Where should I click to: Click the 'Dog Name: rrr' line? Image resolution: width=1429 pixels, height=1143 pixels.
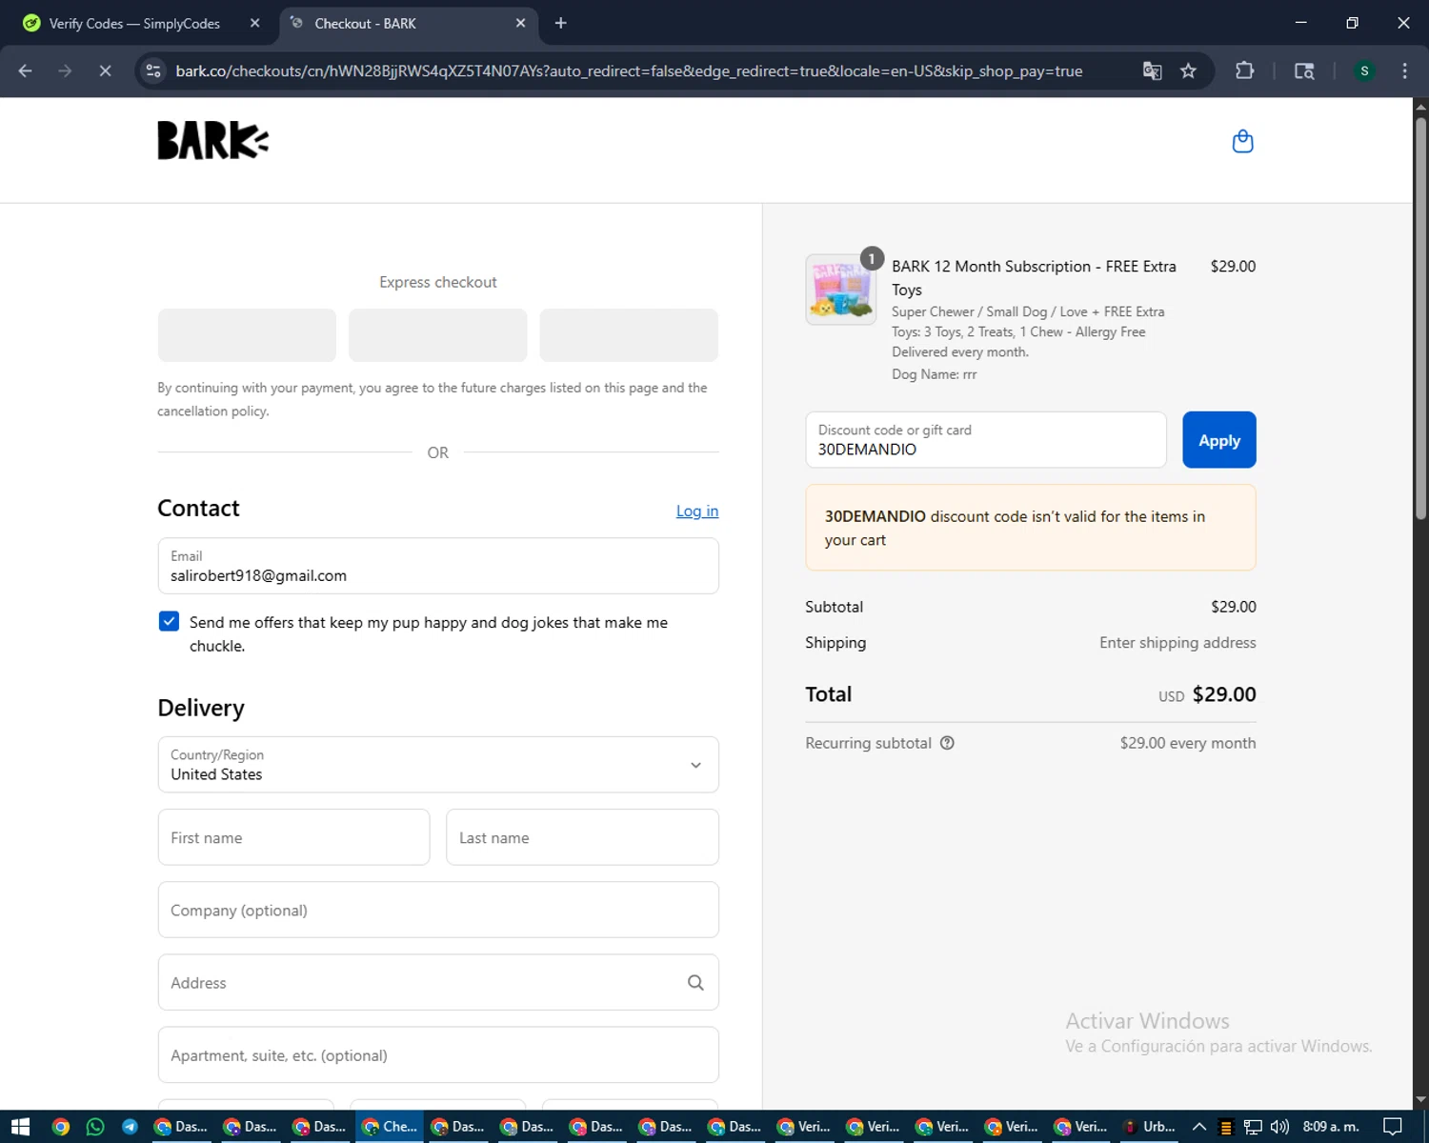(934, 374)
